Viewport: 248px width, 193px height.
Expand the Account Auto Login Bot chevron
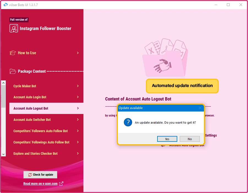[x=78, y=97]
